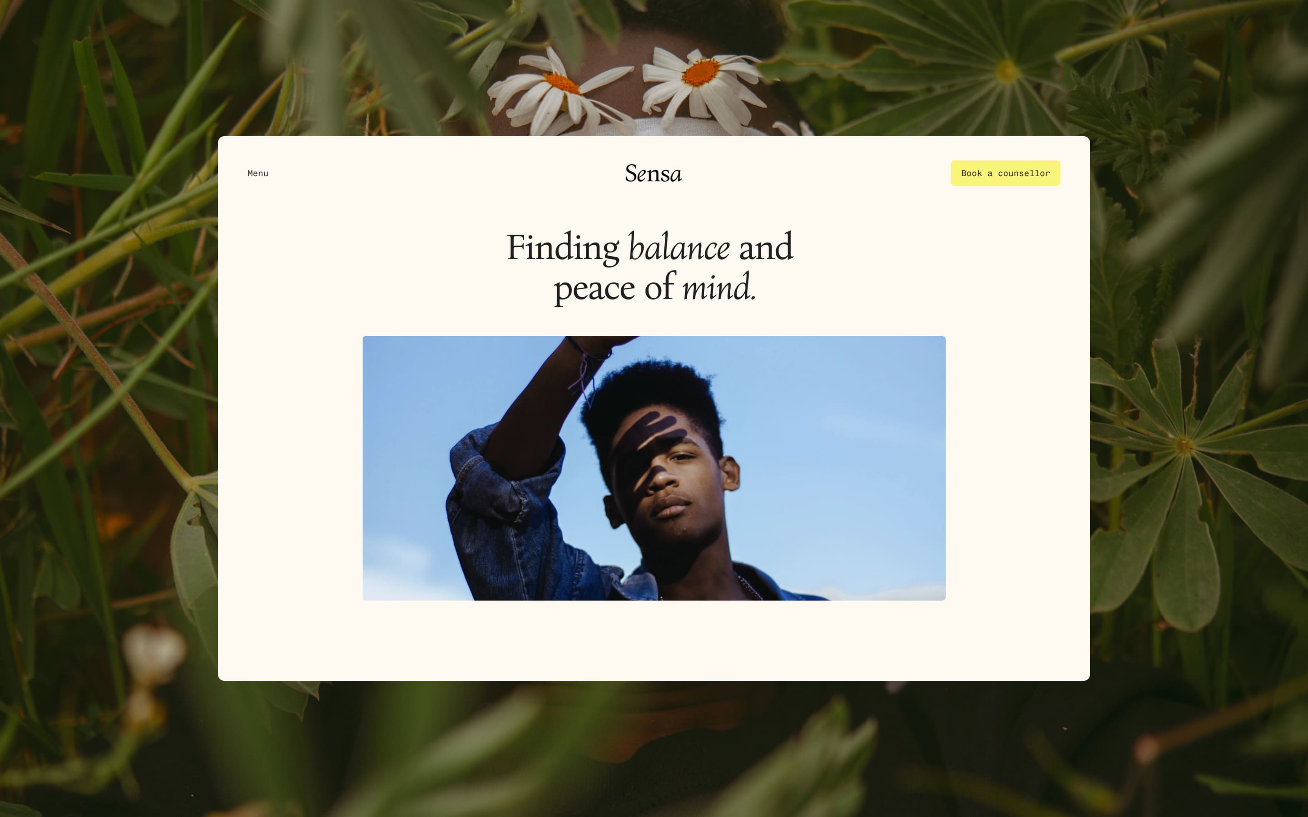Click the word "and" in the headline
The width and height of the screenshot is (1308, 817).
(x=766, y=248)
